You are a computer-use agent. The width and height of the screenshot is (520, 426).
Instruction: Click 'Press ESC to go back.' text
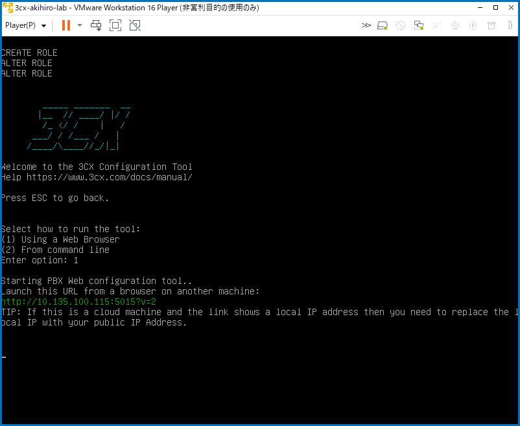55,198
